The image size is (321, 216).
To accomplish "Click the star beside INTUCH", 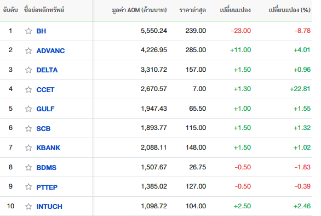I will (x=28, y=206).
